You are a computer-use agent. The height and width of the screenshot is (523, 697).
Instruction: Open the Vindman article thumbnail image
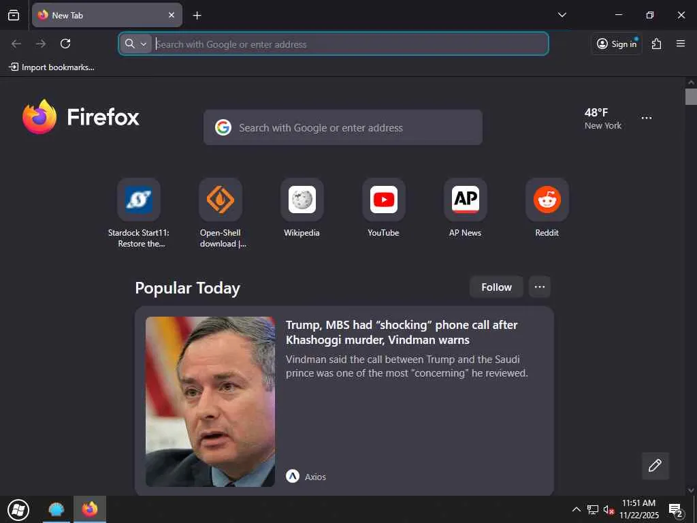[210, 402]
